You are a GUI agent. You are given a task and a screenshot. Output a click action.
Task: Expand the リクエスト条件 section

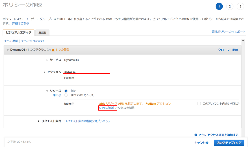tap(38, 121)
